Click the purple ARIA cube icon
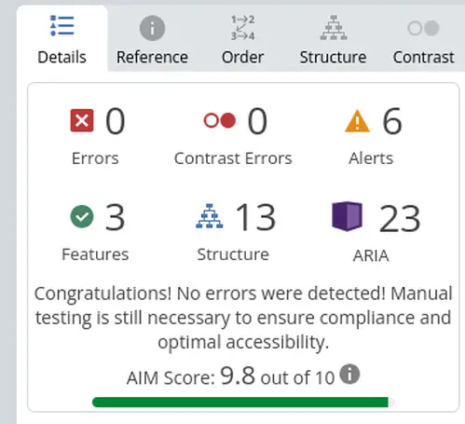The image size is (465, 424). pos(347,216)
